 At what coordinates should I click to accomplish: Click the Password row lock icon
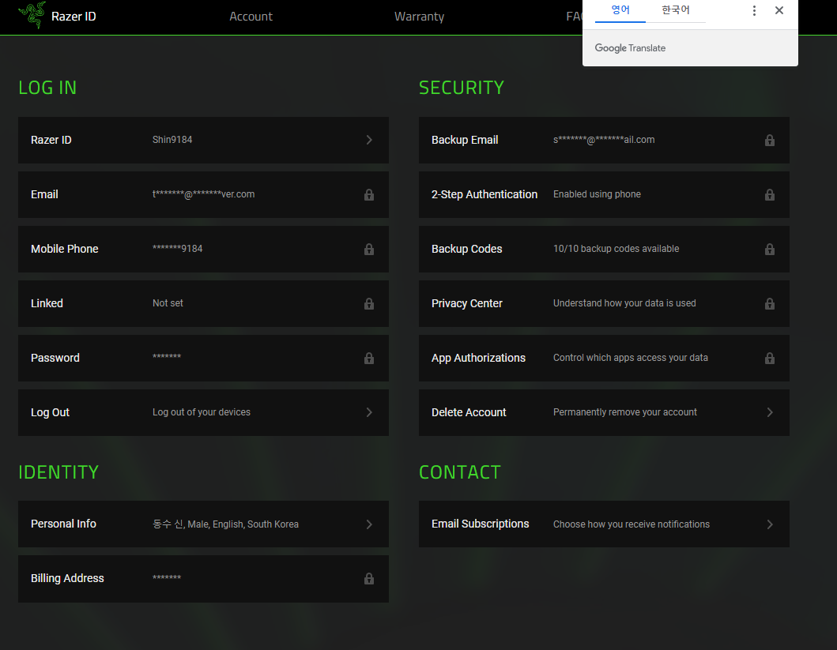coord(369,358)
